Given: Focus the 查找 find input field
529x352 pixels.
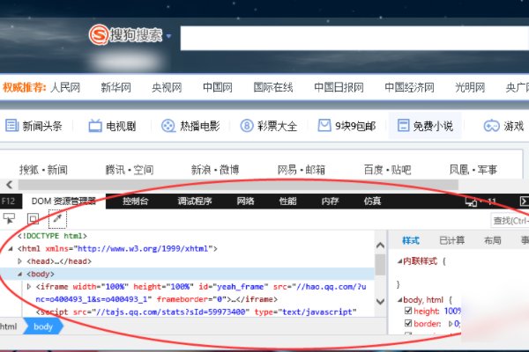Looking at the screenshot, I should [510, 221].
